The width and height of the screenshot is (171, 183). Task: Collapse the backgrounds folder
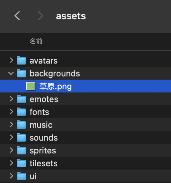(11, 74)
